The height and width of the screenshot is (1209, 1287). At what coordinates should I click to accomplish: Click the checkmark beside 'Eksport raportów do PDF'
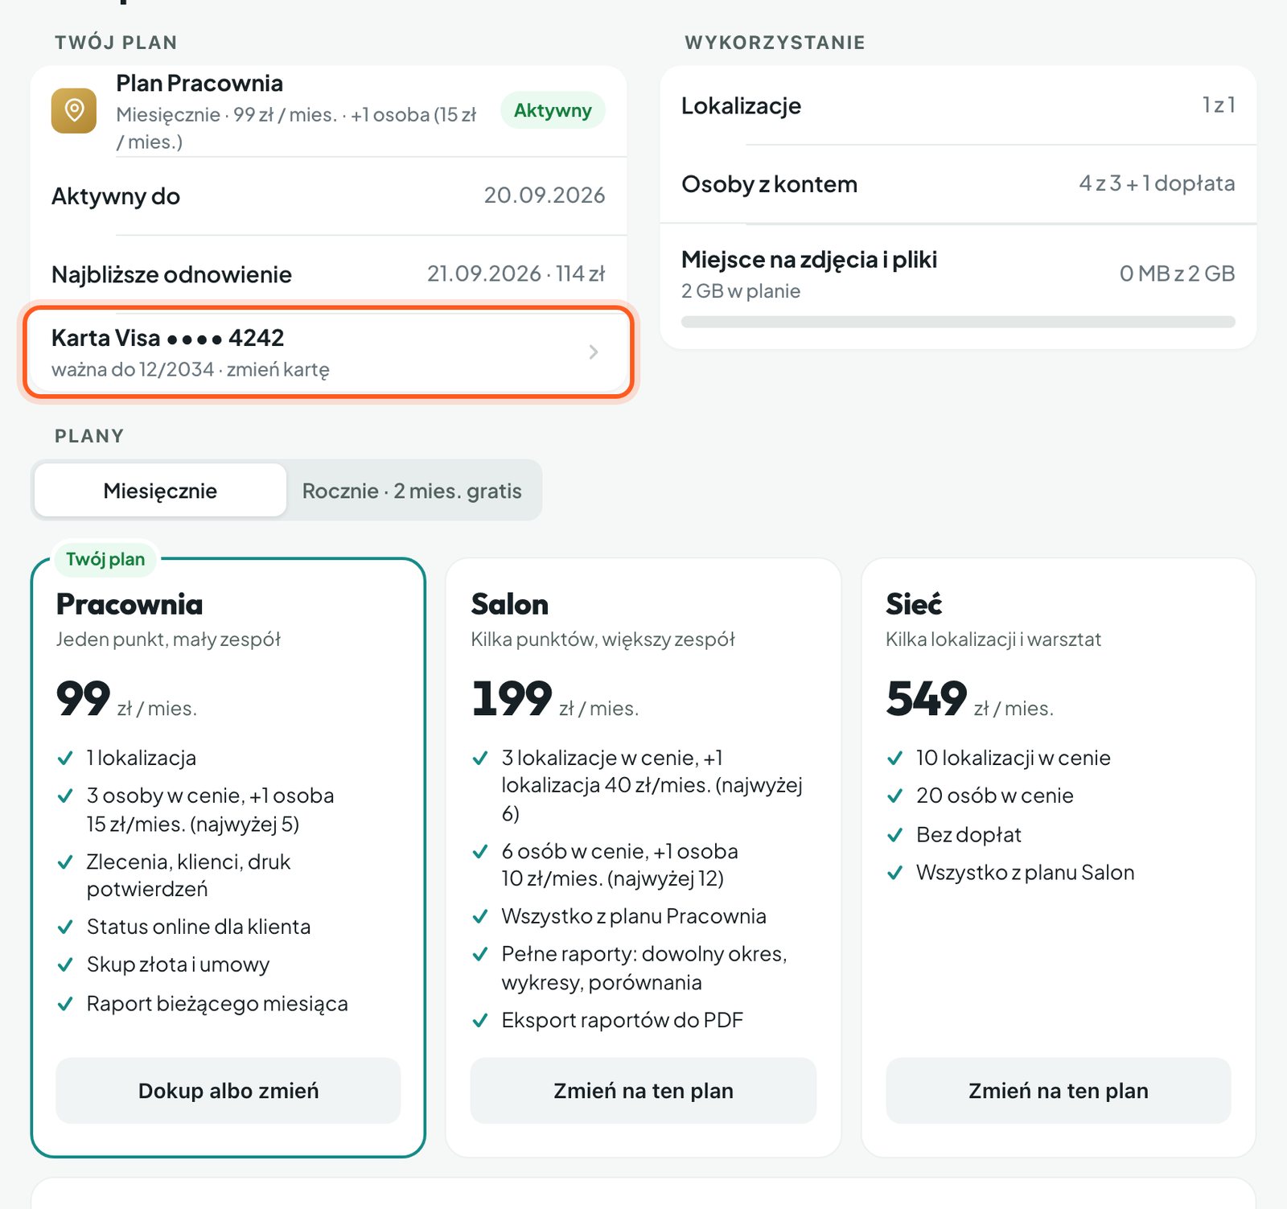pos(480,1021)
